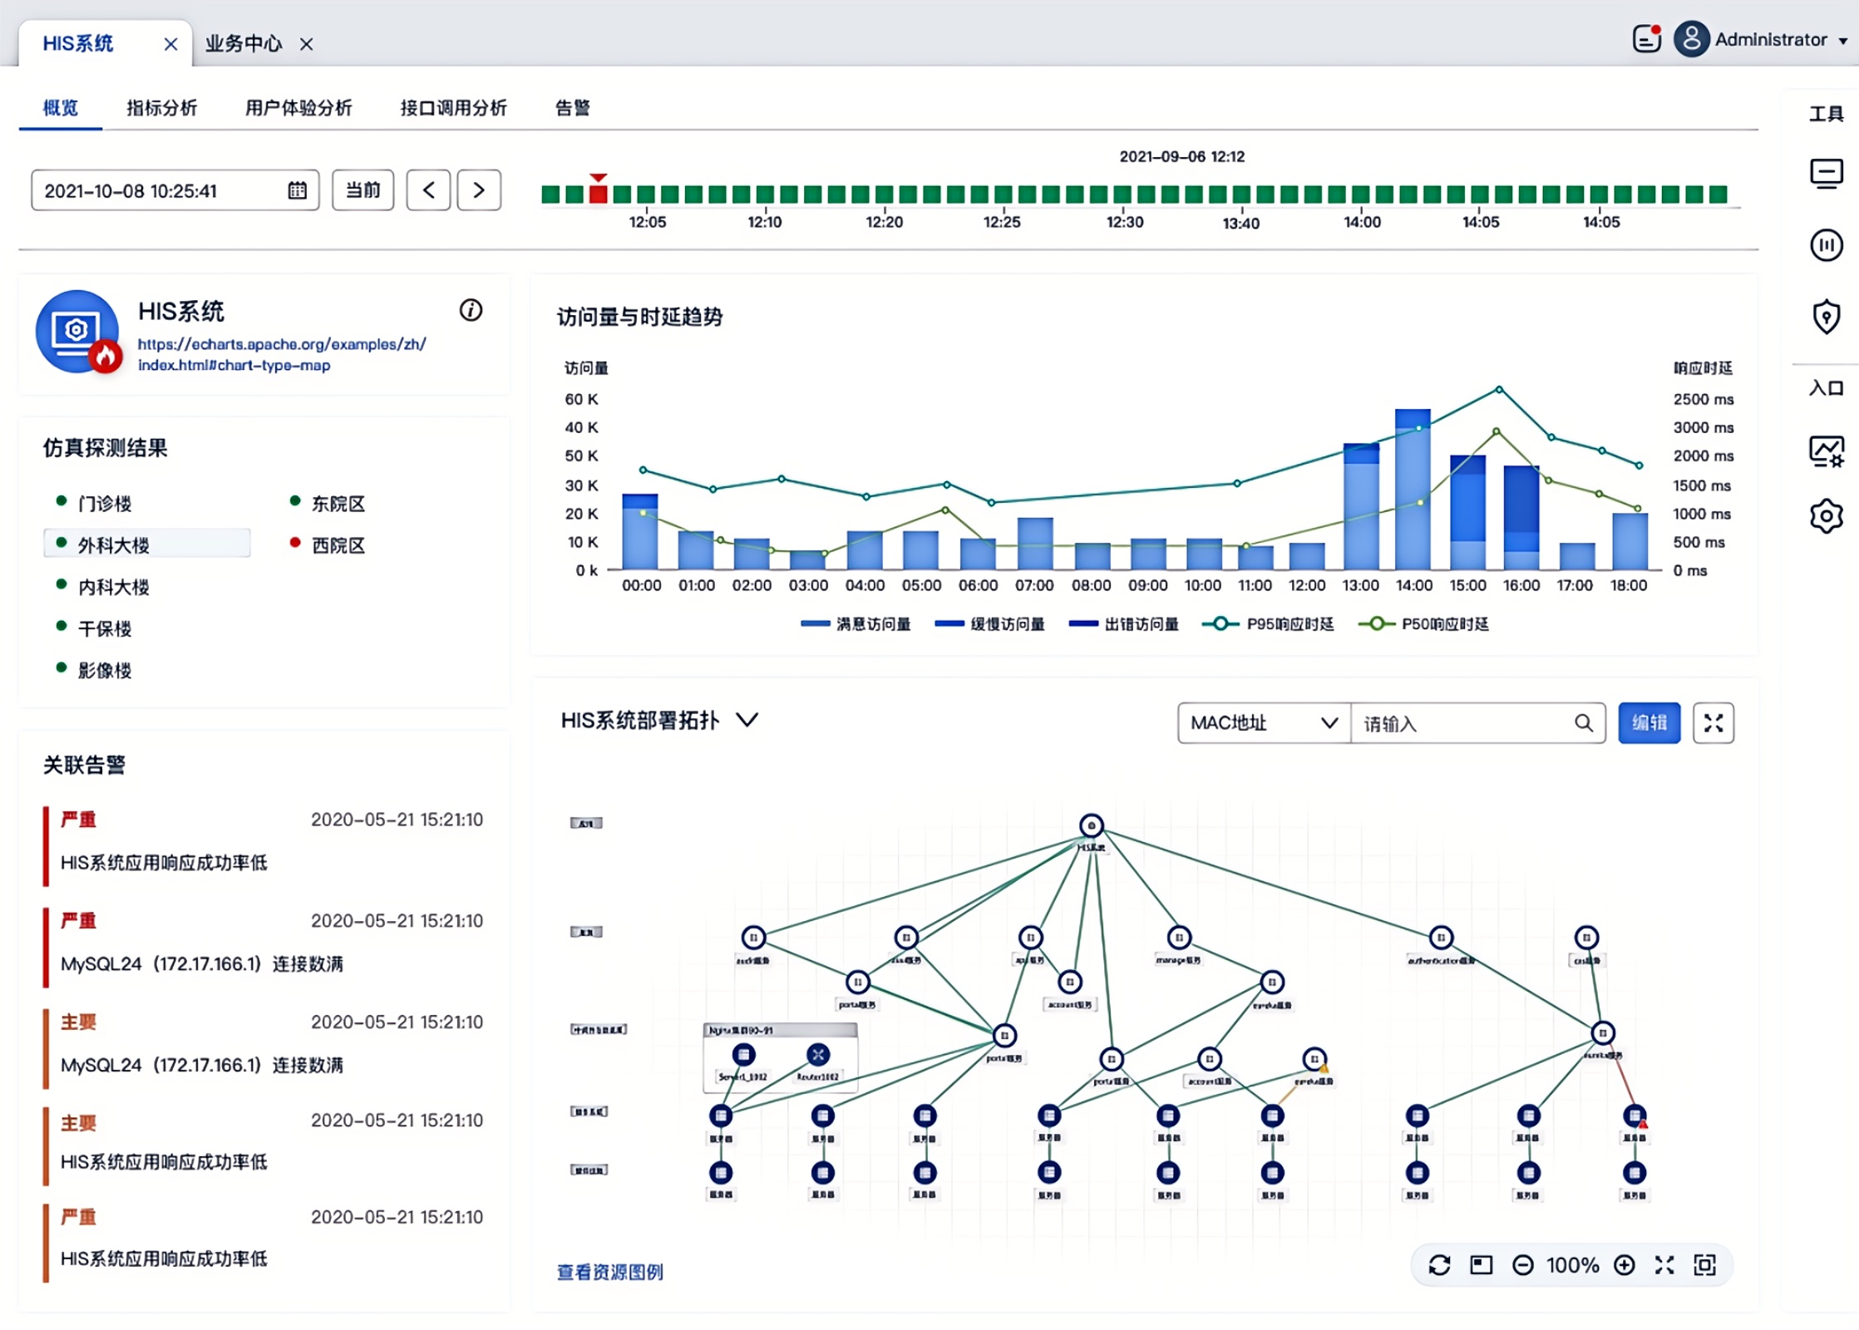Click the first green timeline segment
This screenshot has width=1859, height=1330.
coord(550,194)
